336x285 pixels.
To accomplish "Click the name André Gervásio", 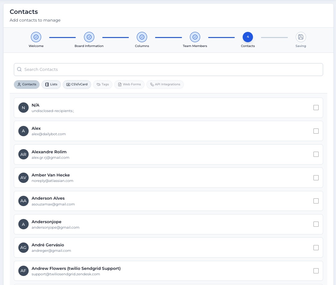I will pos(48,245).
